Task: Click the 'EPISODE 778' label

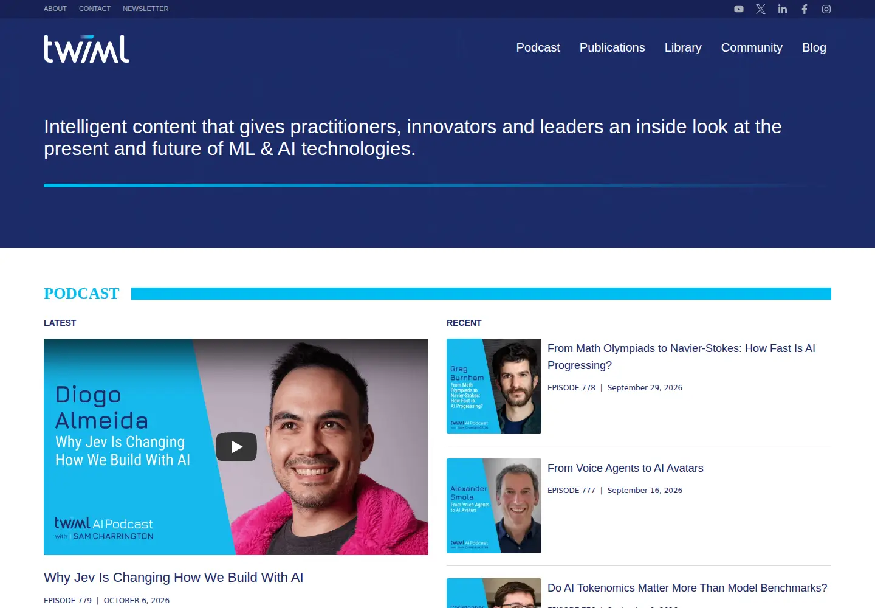Action: click(571, 388)
